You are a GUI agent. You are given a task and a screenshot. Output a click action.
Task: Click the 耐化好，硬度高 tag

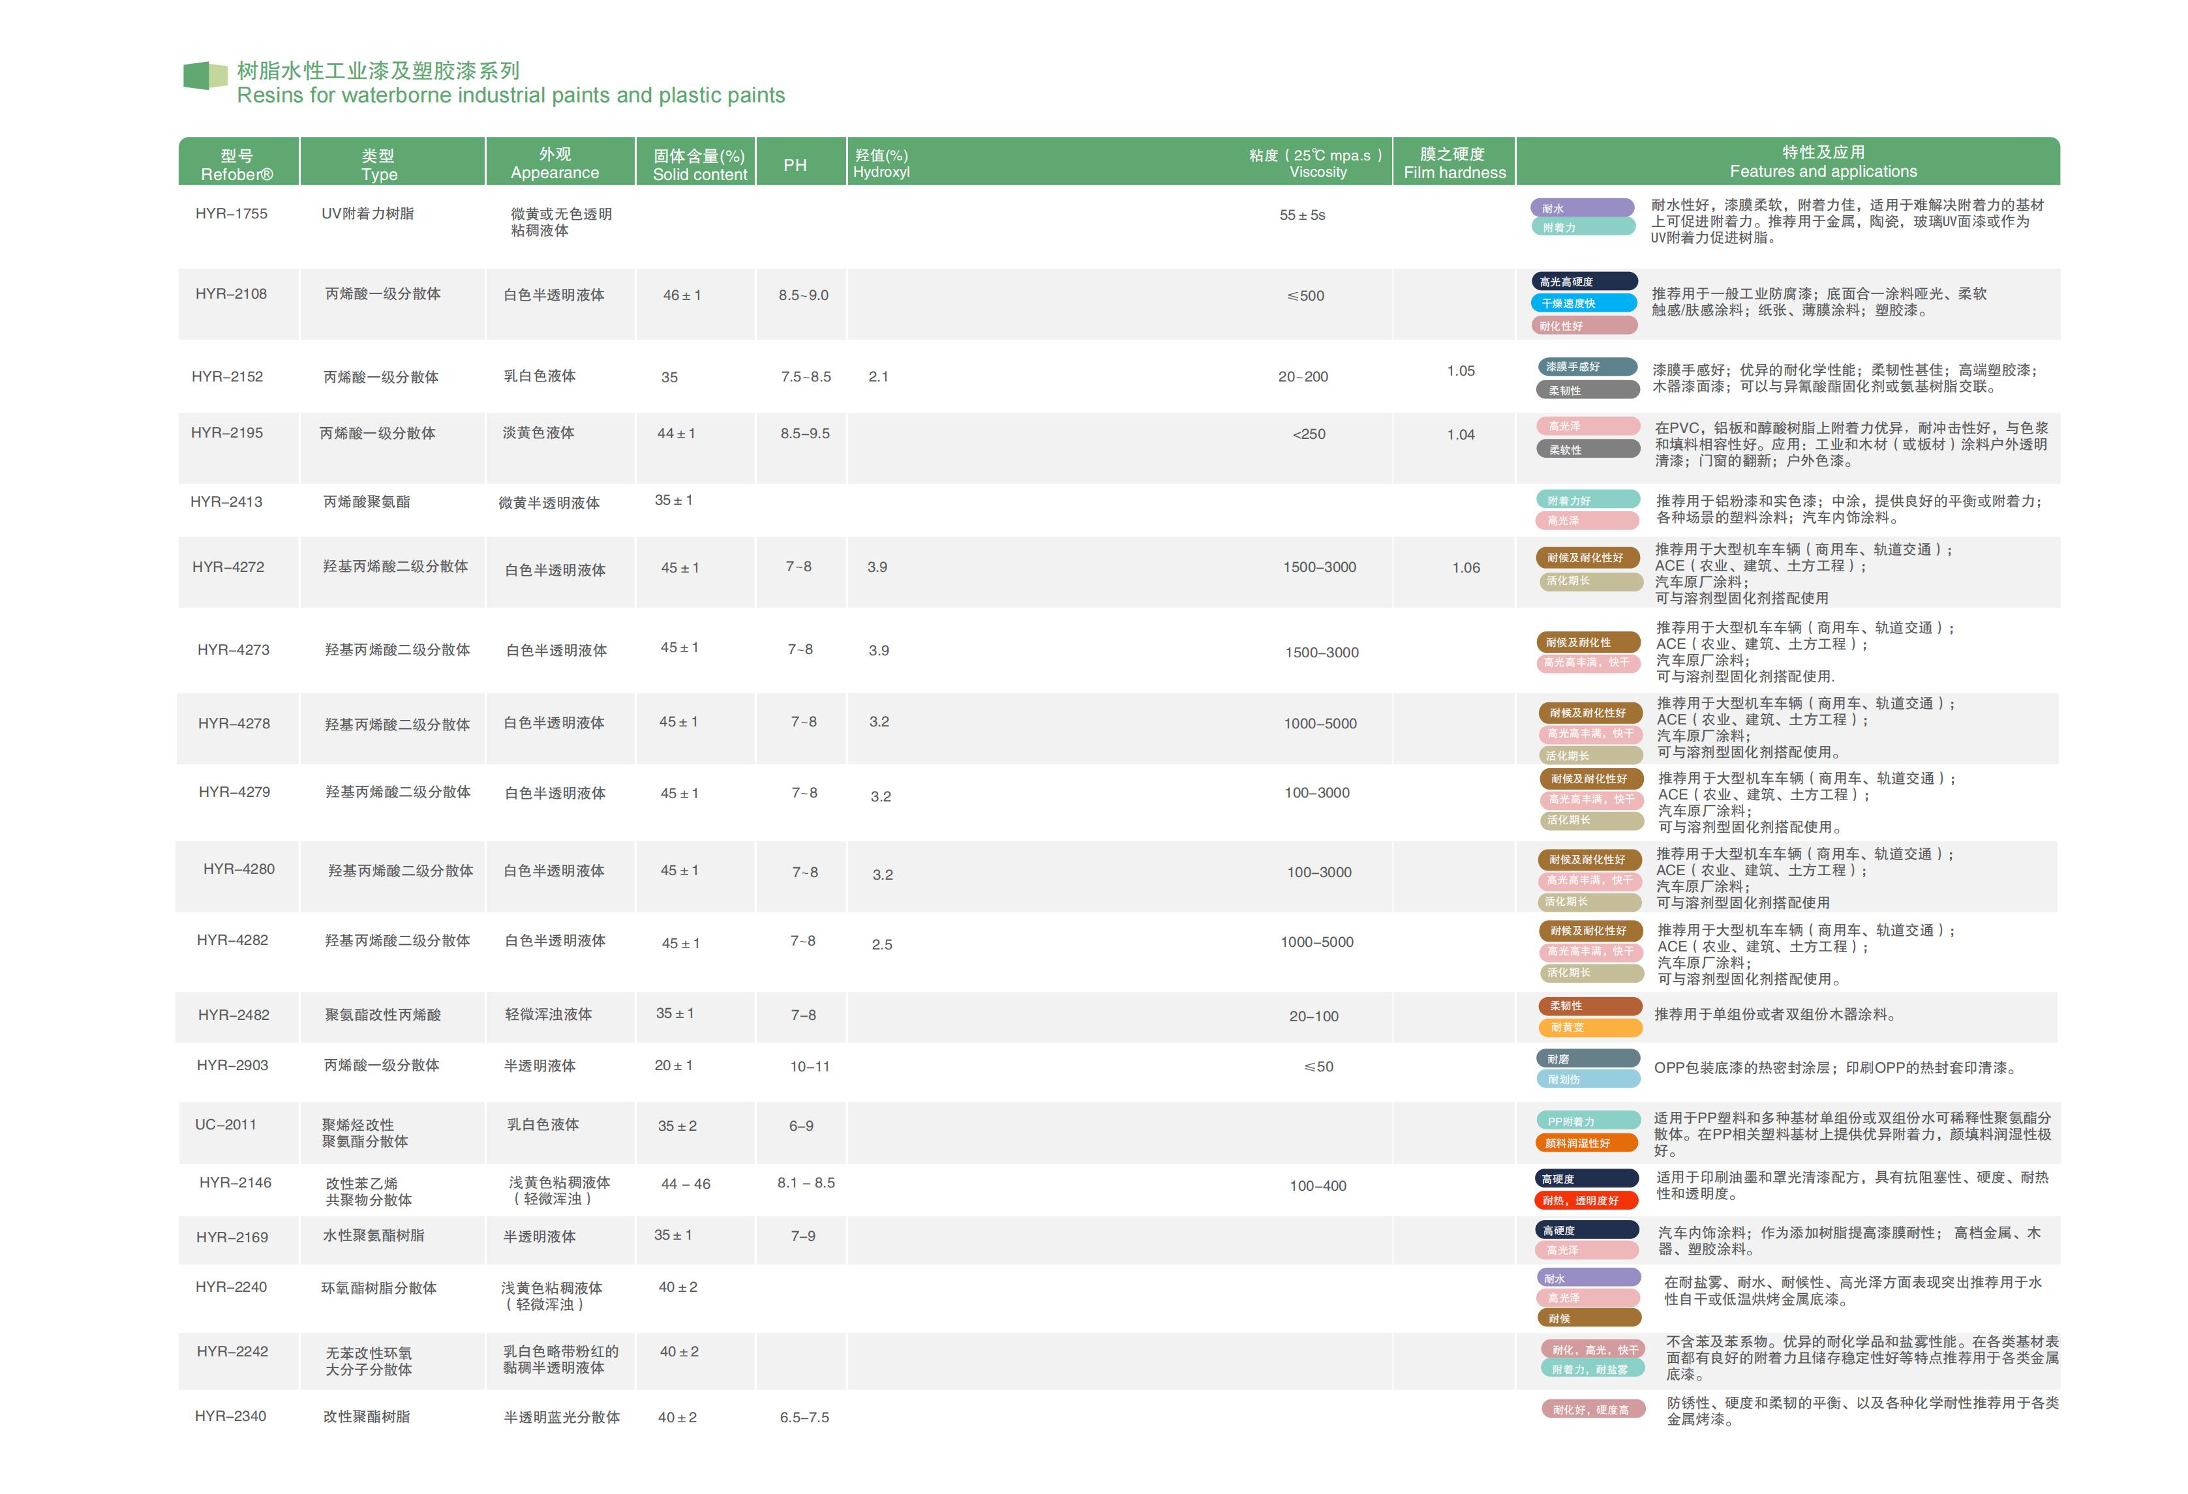click(1593, 1409)
